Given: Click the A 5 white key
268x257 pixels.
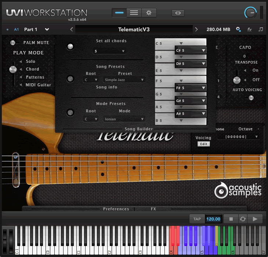Looking at the screenshot, I should [164, 107].
